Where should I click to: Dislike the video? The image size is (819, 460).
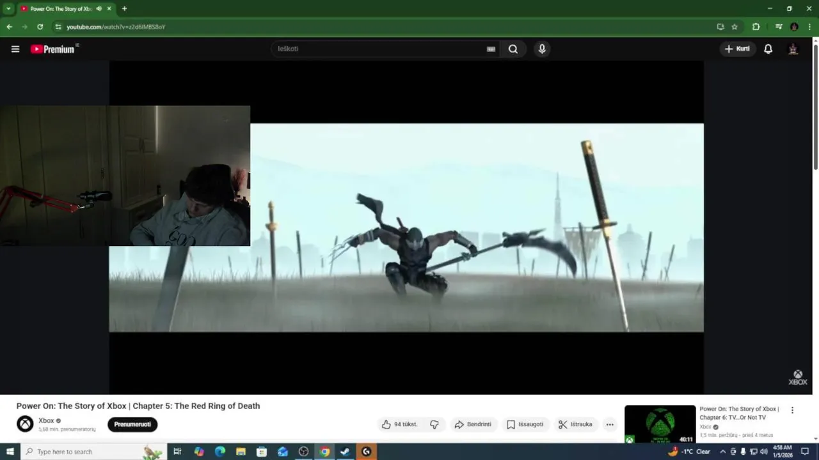(434, 424)
